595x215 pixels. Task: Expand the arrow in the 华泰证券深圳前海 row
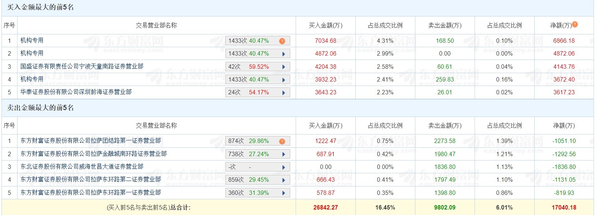click(x=284, y=93)
